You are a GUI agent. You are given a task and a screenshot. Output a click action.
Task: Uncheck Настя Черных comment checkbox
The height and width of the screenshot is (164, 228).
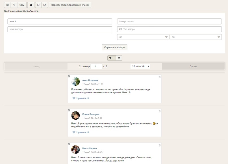pos(69,144)
